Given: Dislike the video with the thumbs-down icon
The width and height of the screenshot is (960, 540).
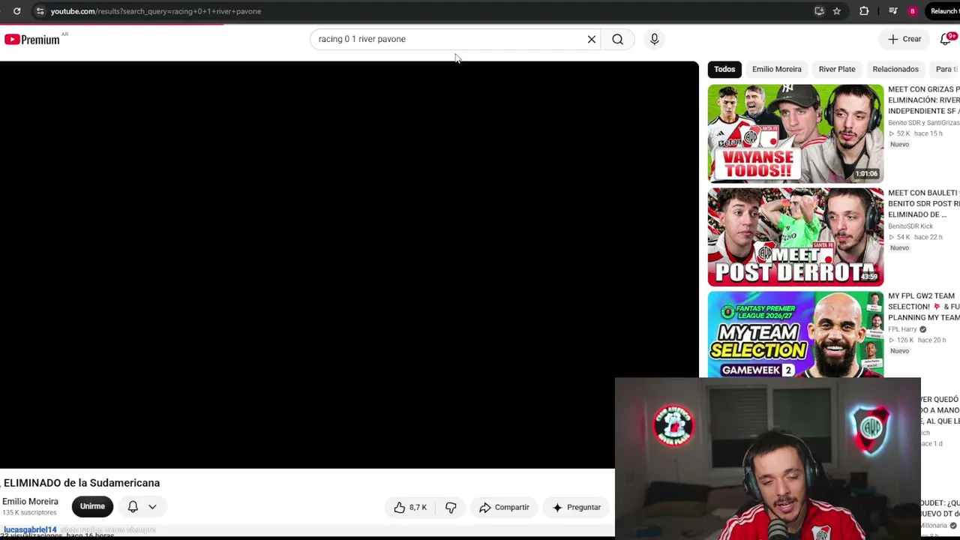Looking at the screenshot, I should tap(451, 508).
